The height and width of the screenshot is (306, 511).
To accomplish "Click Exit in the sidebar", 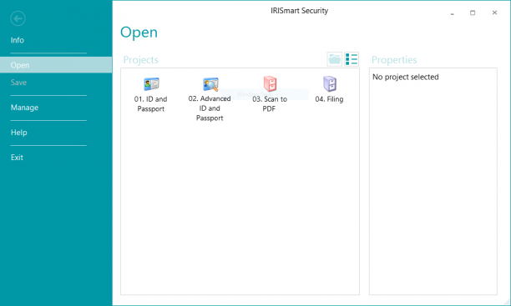I will click(x=17, y=158).
